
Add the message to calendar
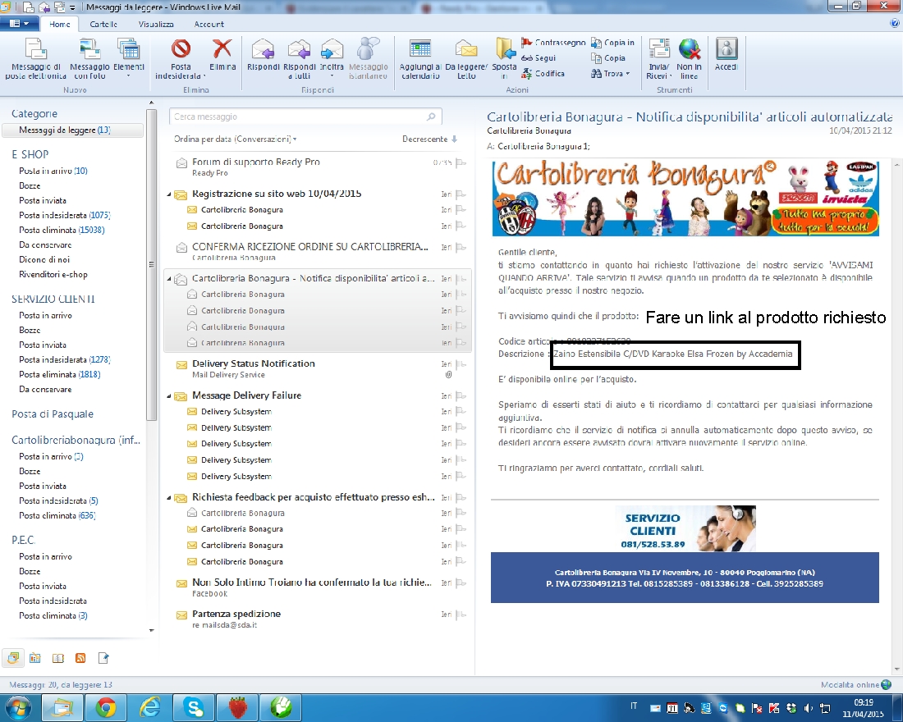click(420, 58)
